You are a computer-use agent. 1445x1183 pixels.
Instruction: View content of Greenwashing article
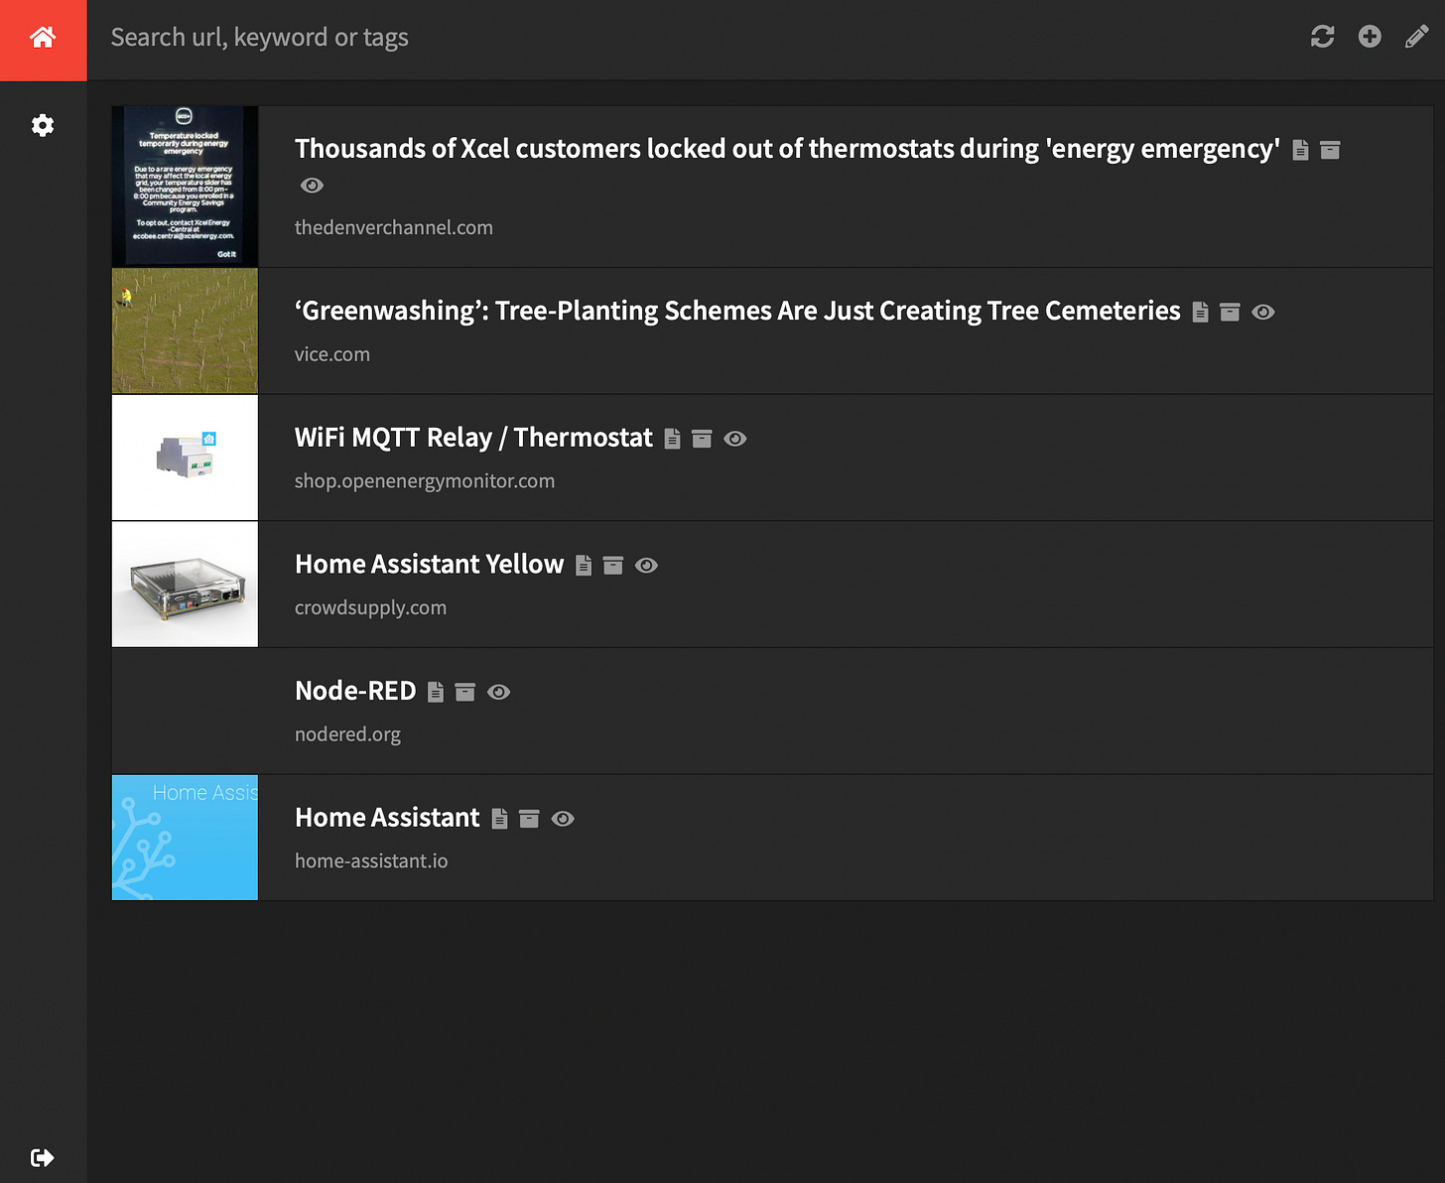(1200, 312)
